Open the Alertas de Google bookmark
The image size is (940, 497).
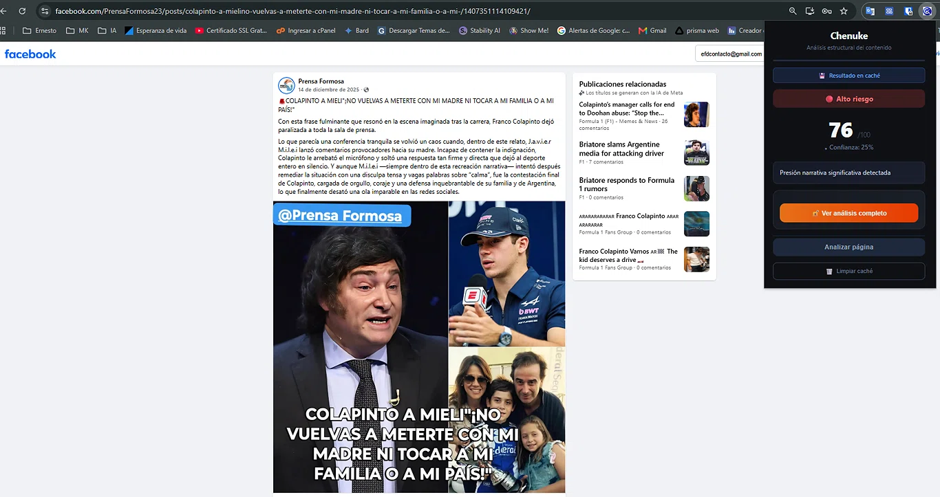[x=594, y=30]
